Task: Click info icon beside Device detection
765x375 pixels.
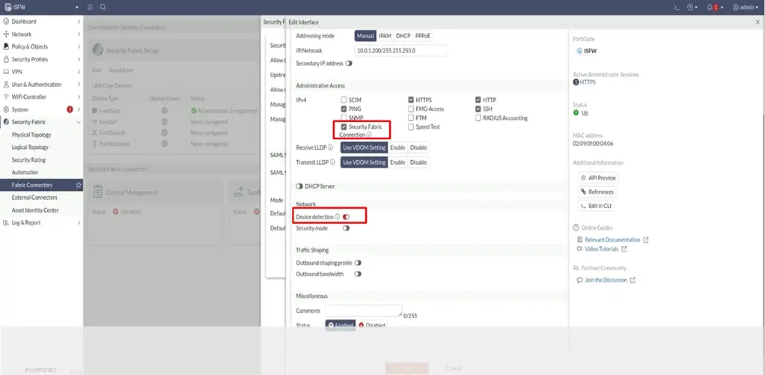Action: [x=337, y=216]
